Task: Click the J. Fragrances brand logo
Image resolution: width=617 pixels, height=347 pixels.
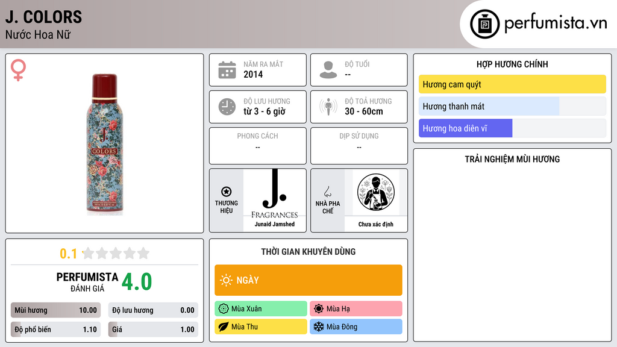Action: [275, 194]
